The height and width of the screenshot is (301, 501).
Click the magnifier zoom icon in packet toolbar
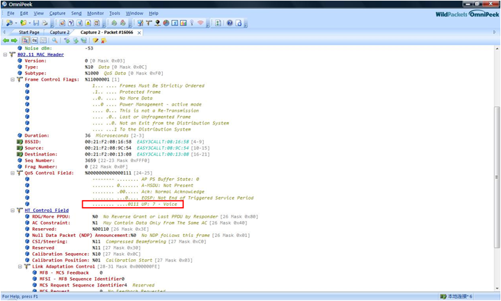click(55, 40)
